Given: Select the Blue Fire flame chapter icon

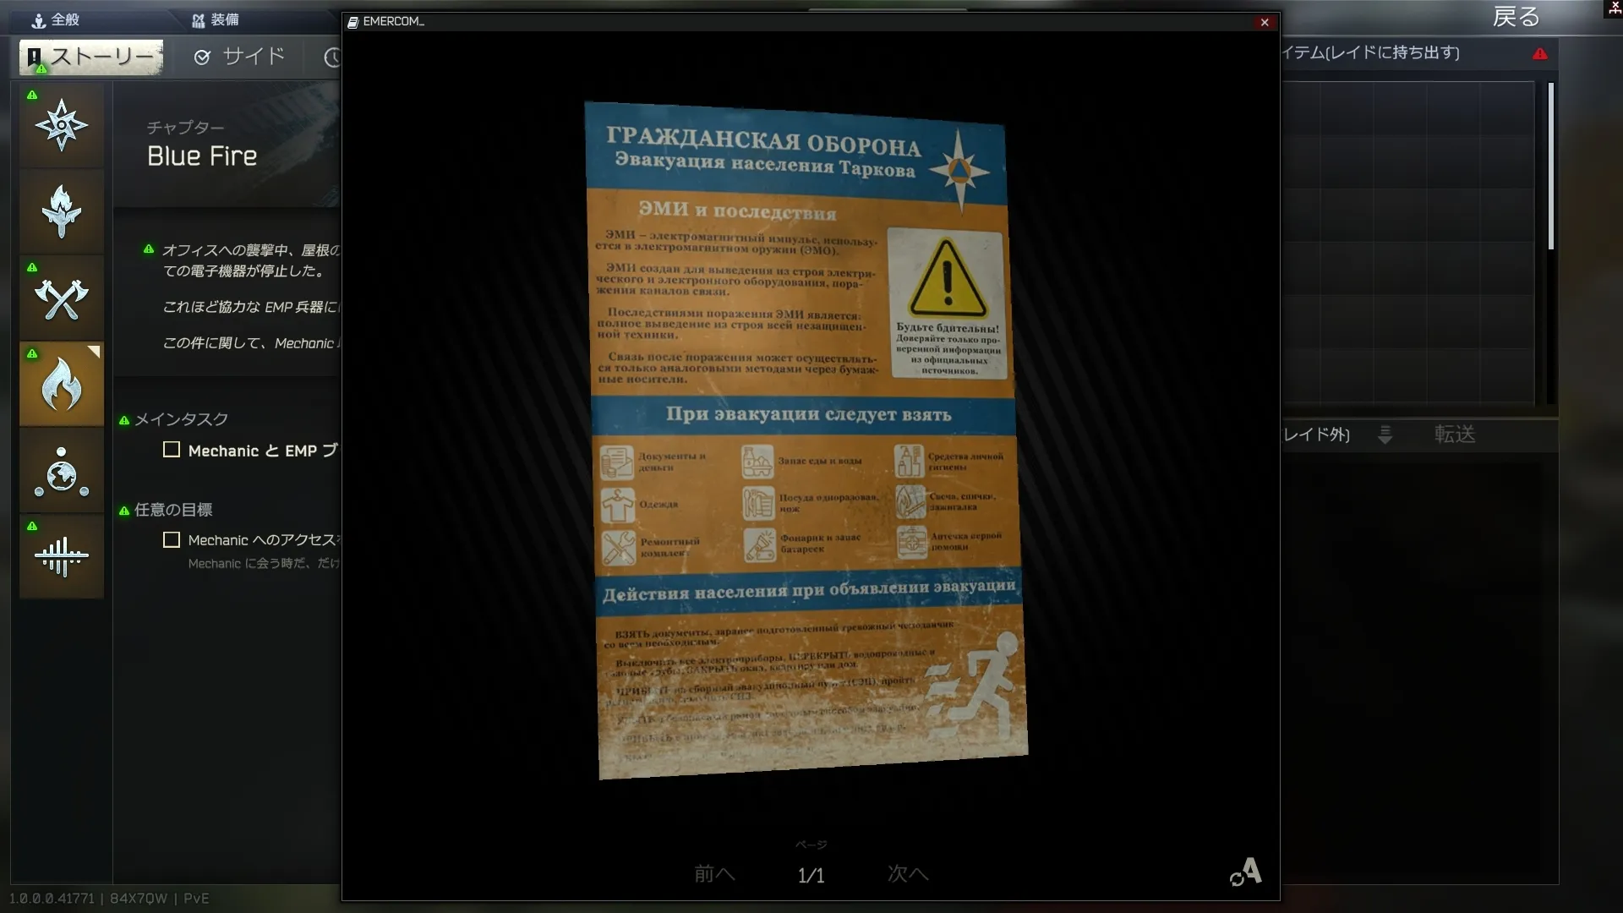Looking at the screenshot, I should point(61,385).
